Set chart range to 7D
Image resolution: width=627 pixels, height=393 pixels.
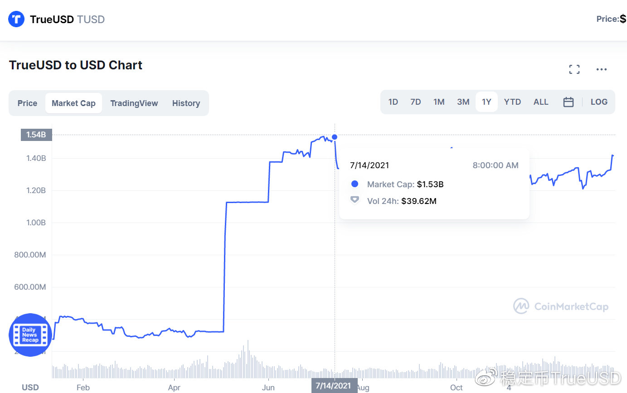click(416, 102)
